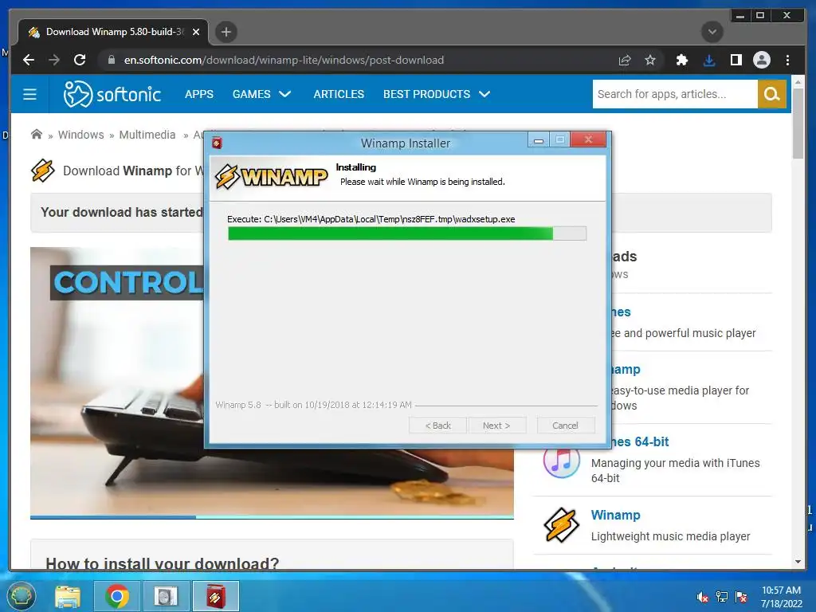The height and width of the screenshot is (612, 816).
Task: Open the Softonic hamburger menu
Action: 29,94
